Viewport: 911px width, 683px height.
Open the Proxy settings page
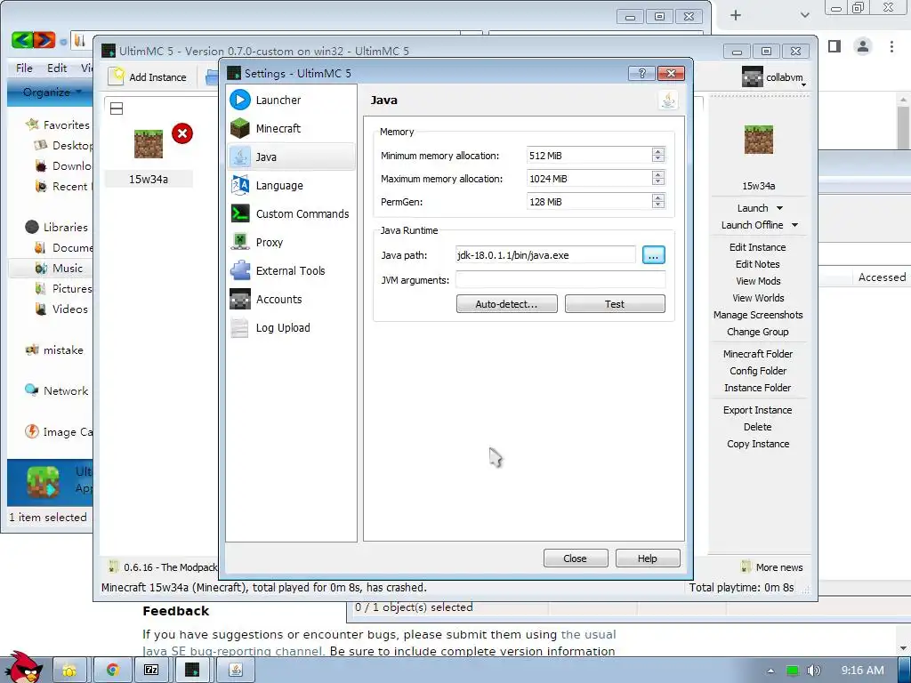[x=291, y=242]
